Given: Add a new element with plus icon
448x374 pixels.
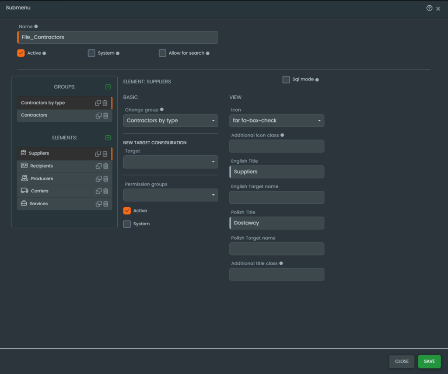Looking at the screenshot, I should [x=108, y=138].
